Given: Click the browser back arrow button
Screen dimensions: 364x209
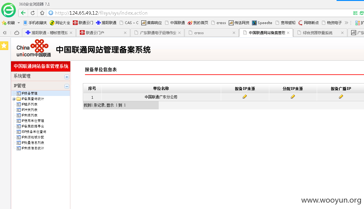Looking at the screenshot, I should click(x=23, y=13).
